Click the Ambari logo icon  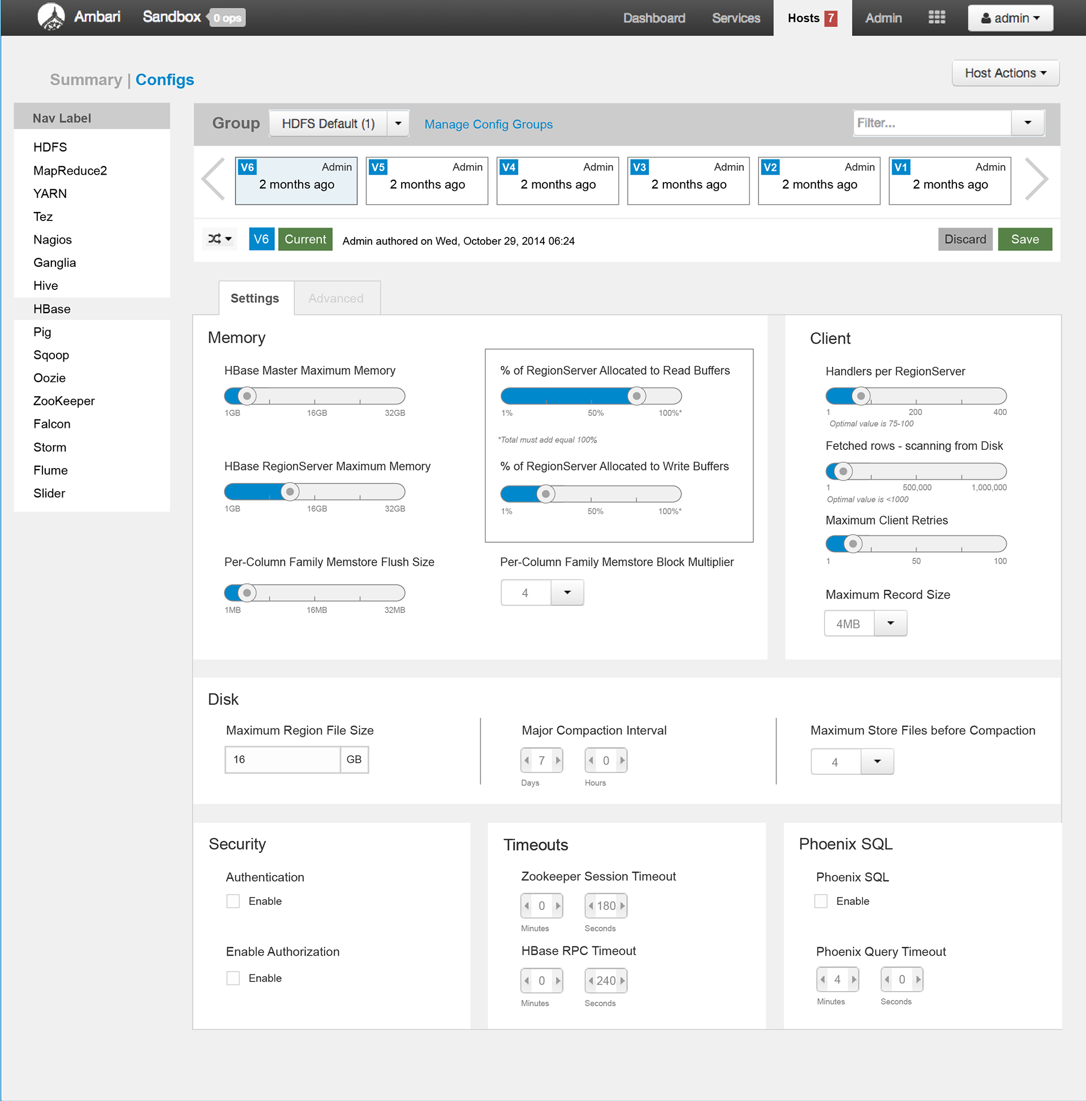point(51,16)
